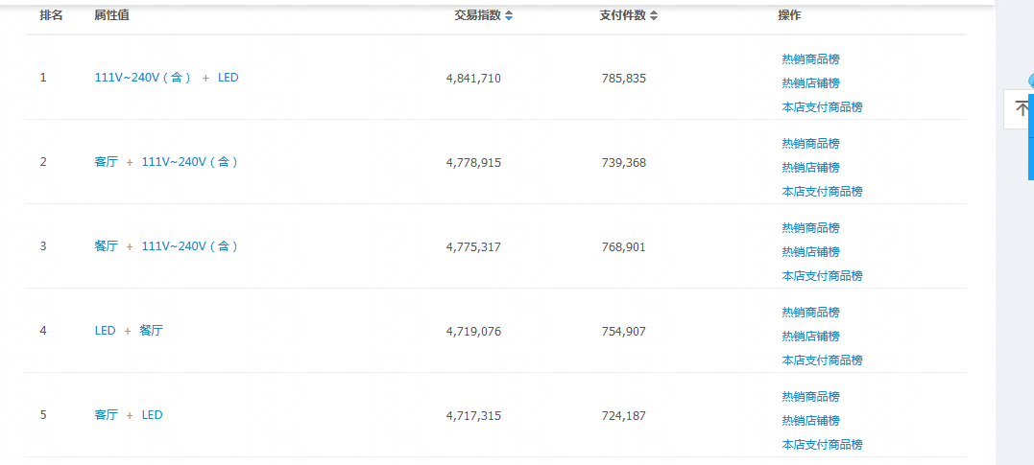The height and width of the screenshot is (465, 1034).
Task: Sort by 交易指数 arrow icon
Action: 509,15
